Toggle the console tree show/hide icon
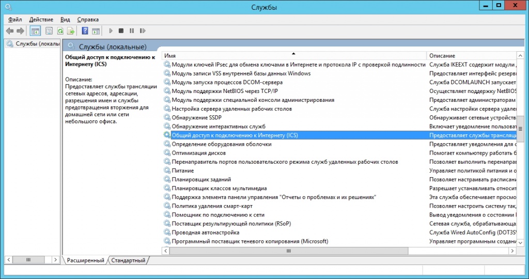The height and width of the screenshot is (279, 529). click(x=35, y=31)
